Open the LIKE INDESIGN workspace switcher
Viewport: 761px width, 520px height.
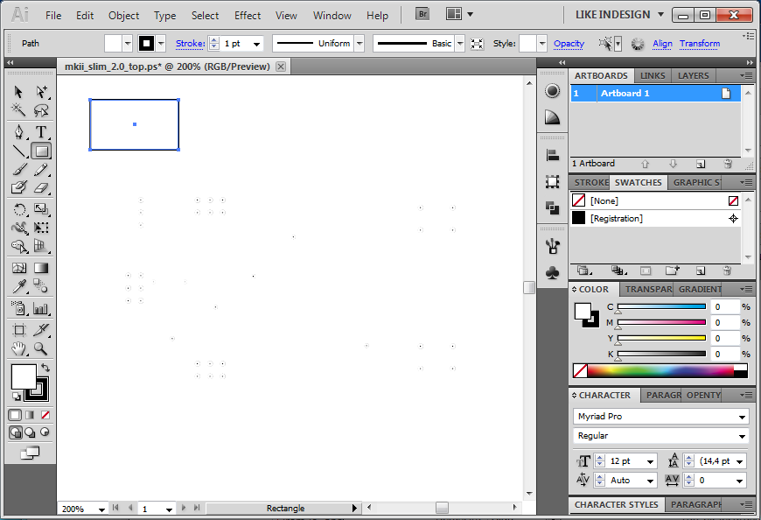(619, 15)
